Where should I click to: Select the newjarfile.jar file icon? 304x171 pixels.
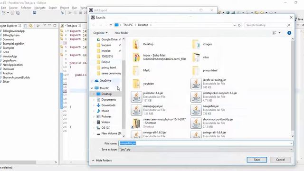pos(196,110)
